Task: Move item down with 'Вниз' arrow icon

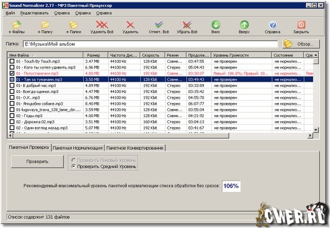Action: 216,24
